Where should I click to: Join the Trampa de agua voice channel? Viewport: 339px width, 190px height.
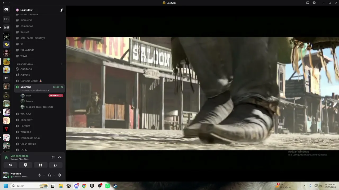click(x=39, y=138)
